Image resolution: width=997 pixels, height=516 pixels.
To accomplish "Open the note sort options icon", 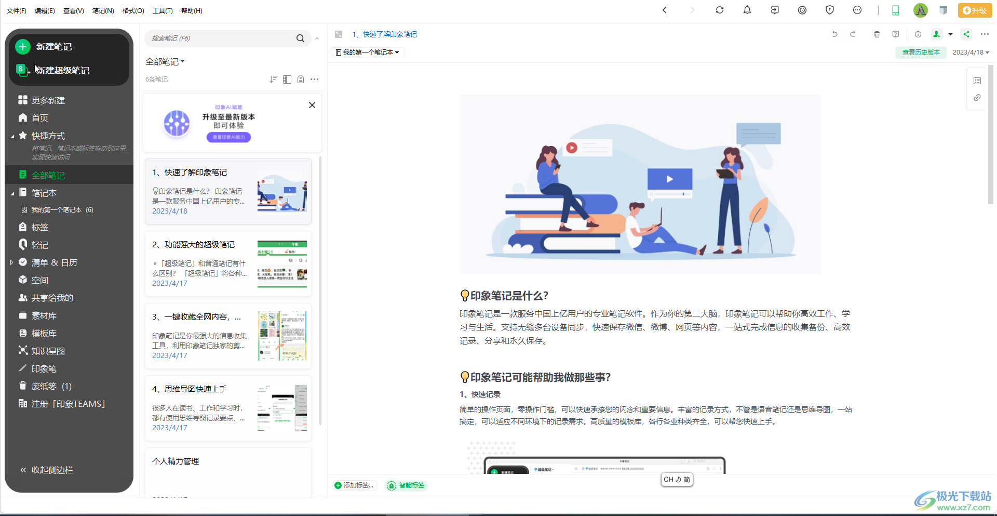I will 273,80.
